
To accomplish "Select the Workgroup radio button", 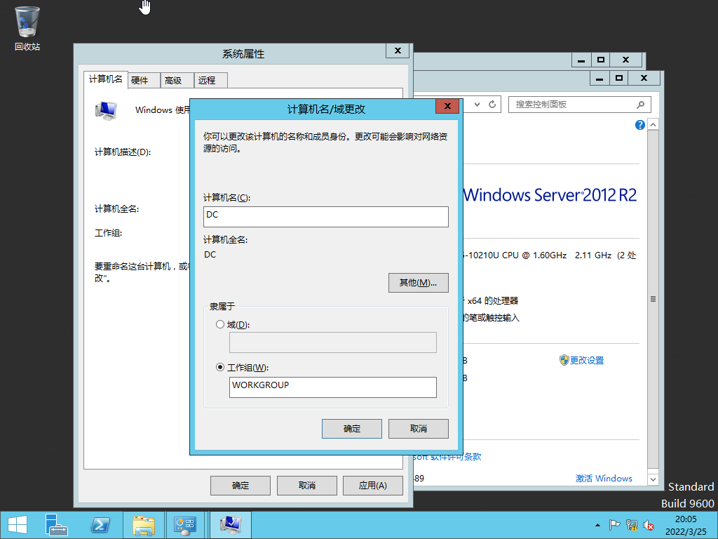I will (219, 368).
